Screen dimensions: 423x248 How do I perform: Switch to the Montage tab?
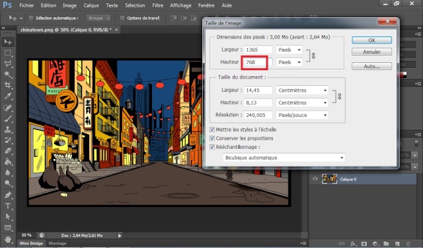point(58,243)
